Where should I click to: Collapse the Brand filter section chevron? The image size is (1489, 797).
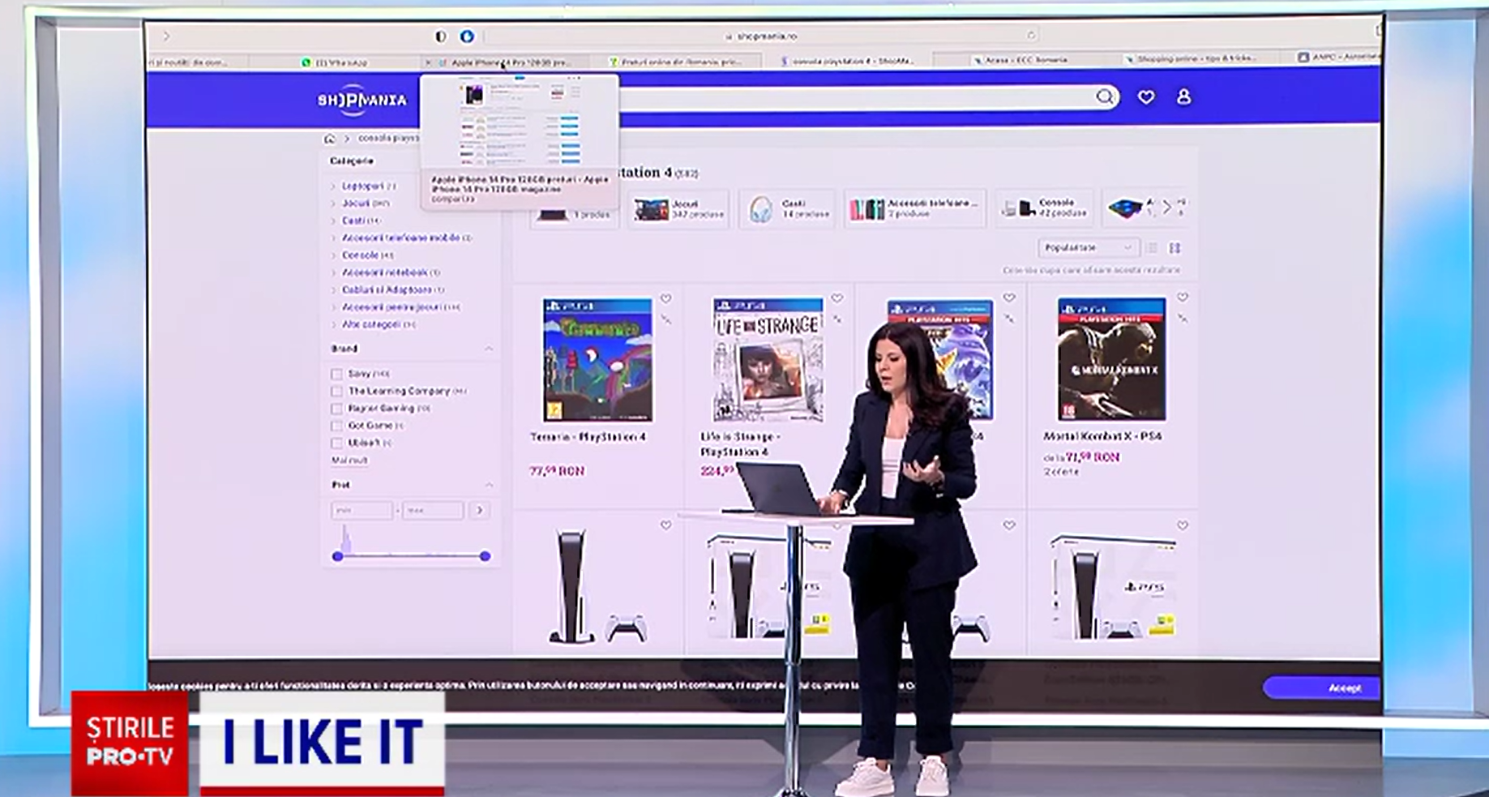point(490,348)
